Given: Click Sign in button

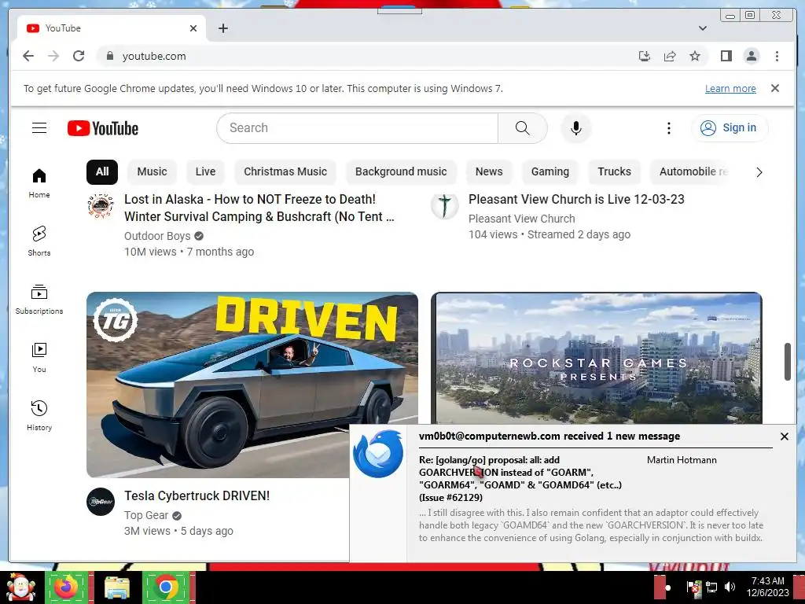Looking at the screenshot, I should click(730, 128).
